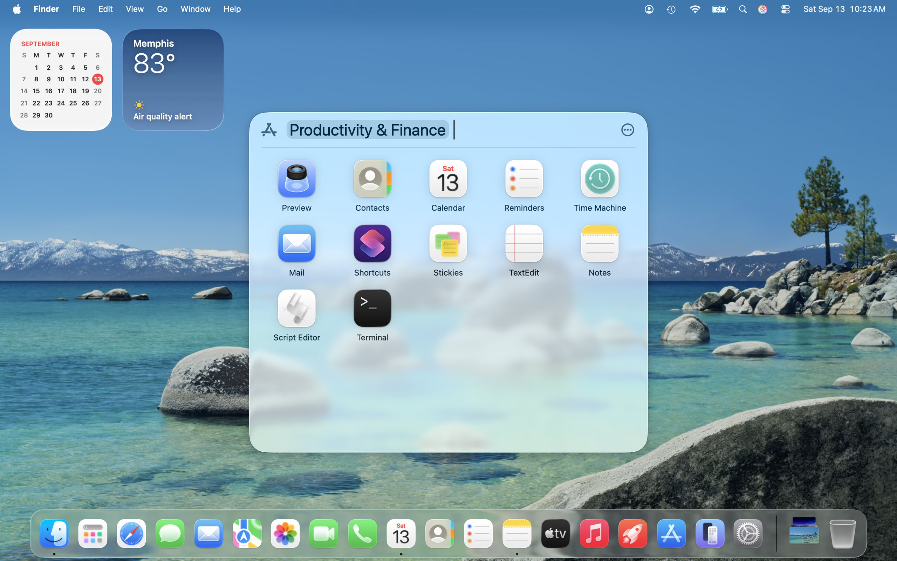Viewport: 897px width, 561px height.
Task: Open the Time Machine menu bar item
Action: 671,9
